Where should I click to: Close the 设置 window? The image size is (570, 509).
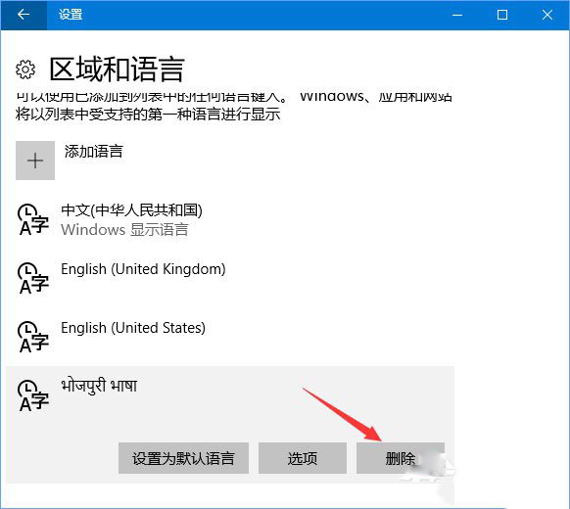tap(547, 15)
